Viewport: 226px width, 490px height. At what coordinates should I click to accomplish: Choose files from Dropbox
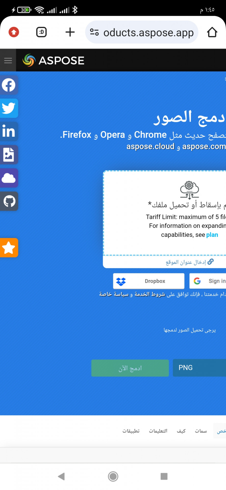click(x=149, y=281)
